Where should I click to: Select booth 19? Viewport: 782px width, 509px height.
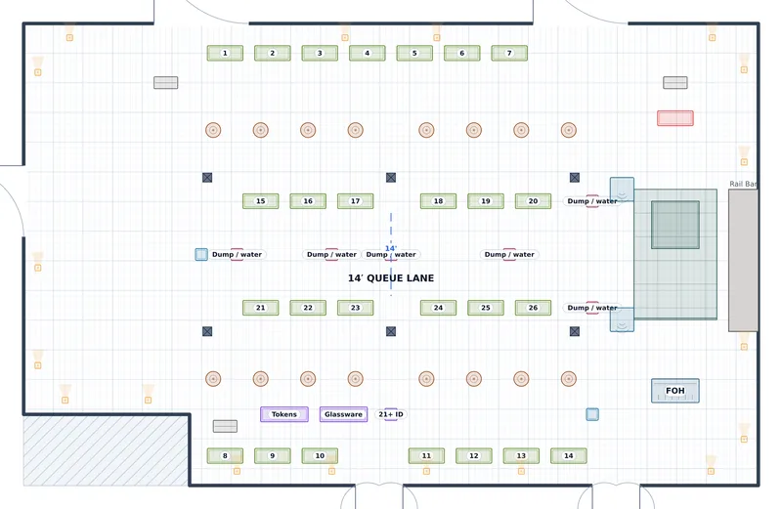(x=485, y=201)
